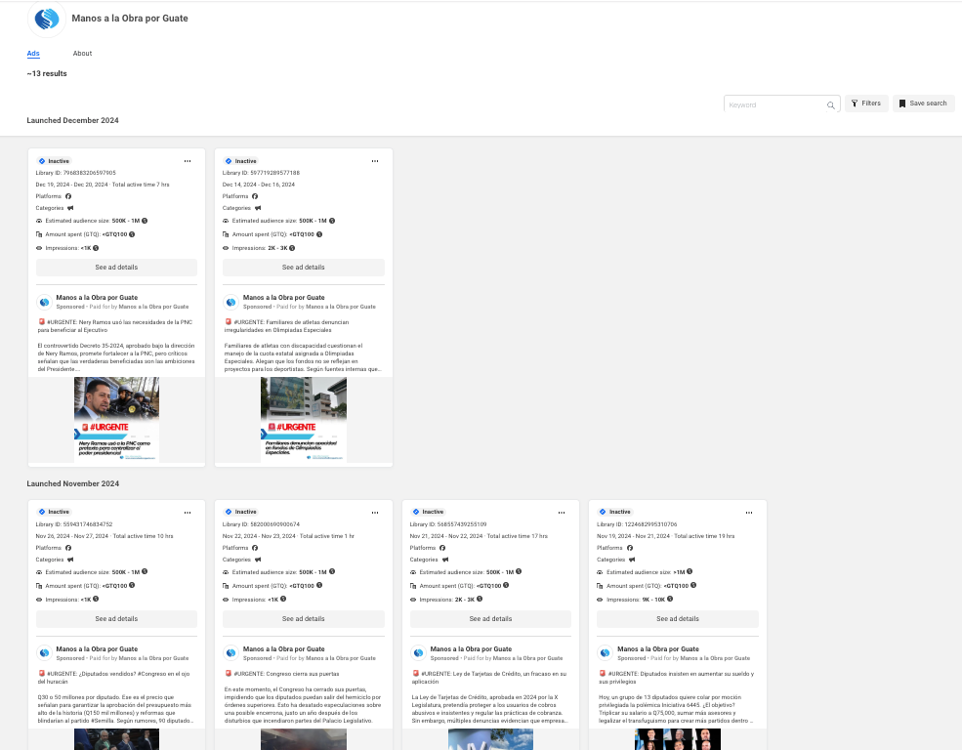Click megaphone category icon on ad 7968383206597905
The width and height of the screenshot is (962, 750).
pos(70,209)
